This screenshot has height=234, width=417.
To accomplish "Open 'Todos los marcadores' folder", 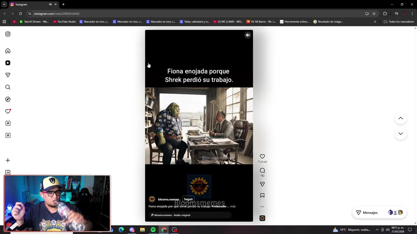I will (399, 22).
